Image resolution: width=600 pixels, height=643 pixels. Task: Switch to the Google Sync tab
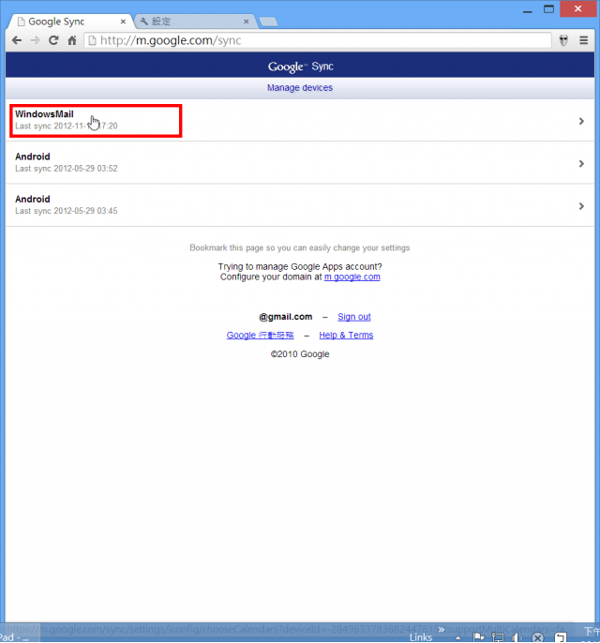(x=69, y=22)
